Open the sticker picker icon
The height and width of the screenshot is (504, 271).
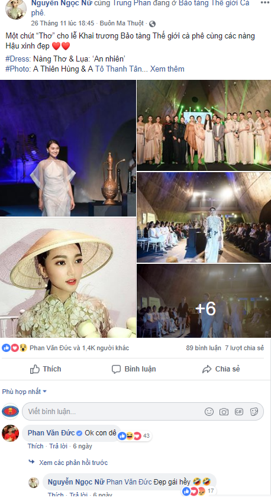(x=254, y=412)
